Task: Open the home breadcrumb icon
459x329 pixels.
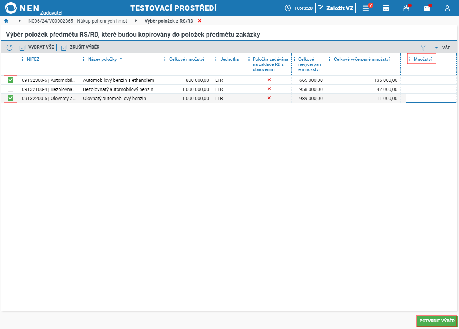Action: point(6,21)
